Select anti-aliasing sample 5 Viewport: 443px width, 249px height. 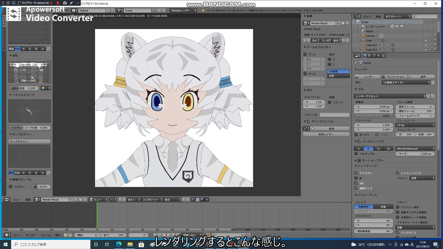359,148
